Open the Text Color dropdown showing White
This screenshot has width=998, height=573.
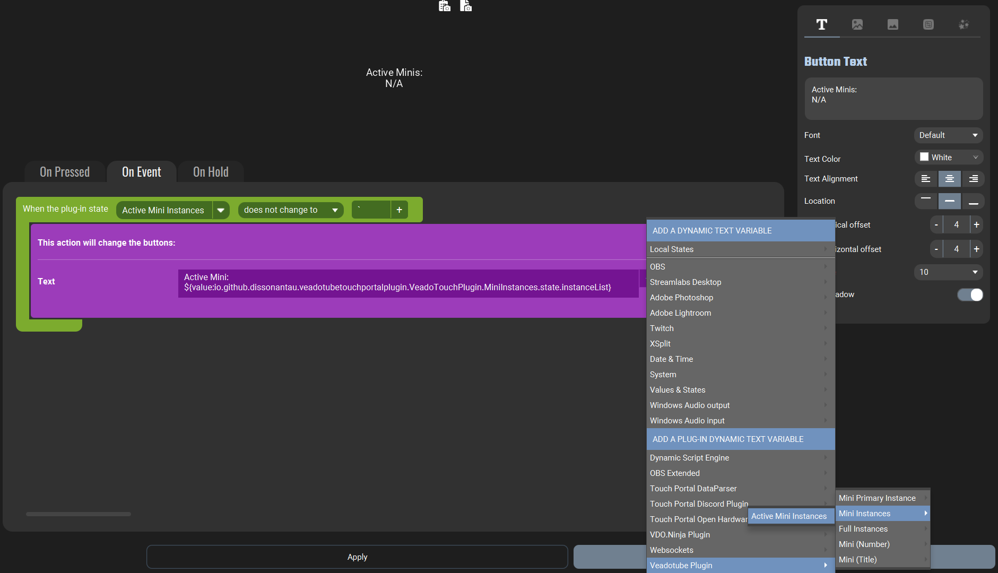[x=948, y=158]
